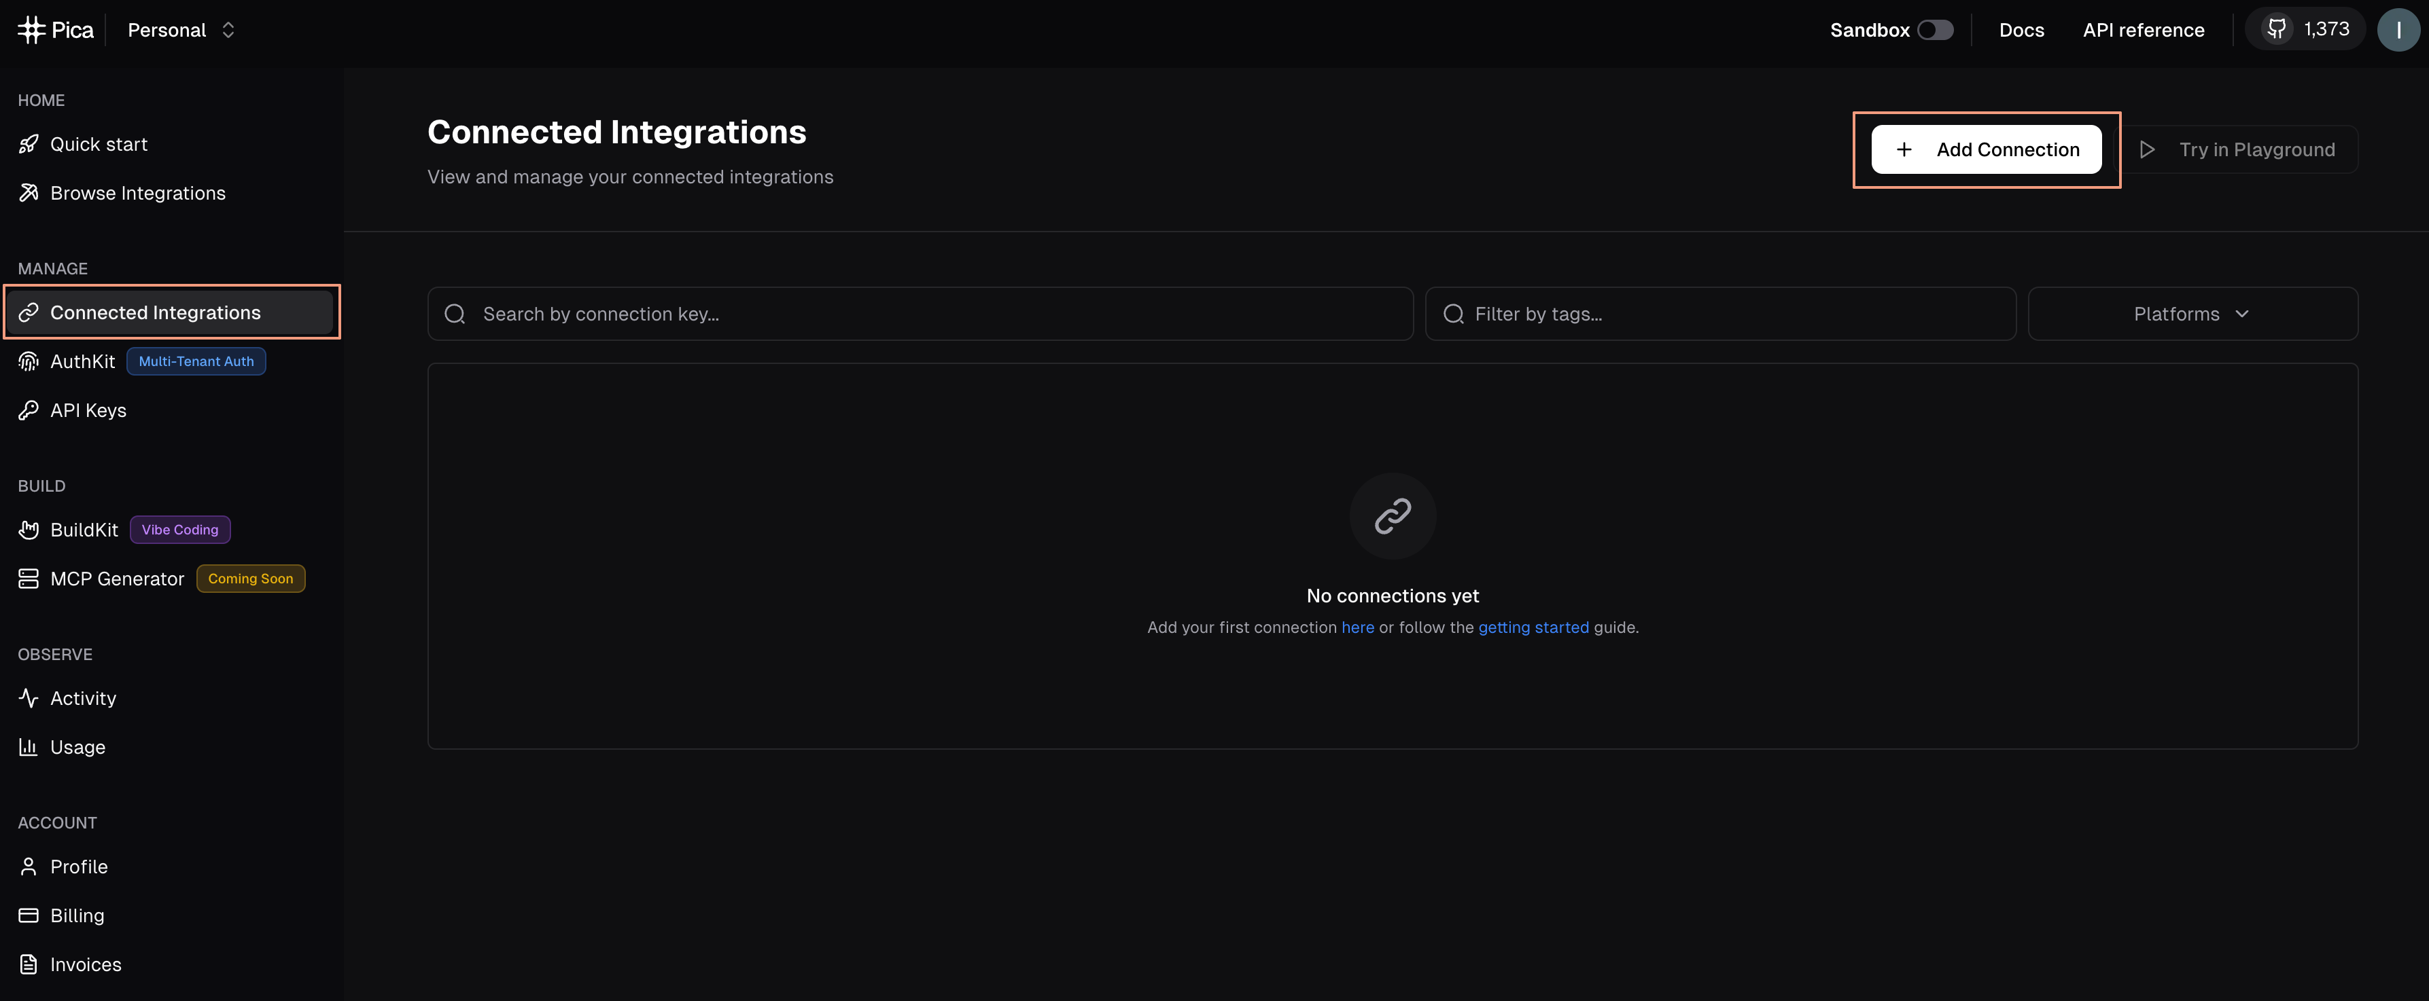Click the BuildKit hand icon
Image resolution: width=2429 pixels, height=1001 pixels.
point(29,530)
